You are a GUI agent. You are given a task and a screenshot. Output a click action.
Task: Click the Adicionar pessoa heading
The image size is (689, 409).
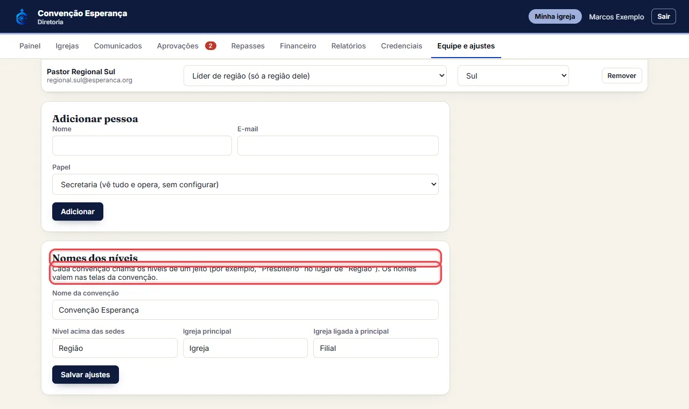pyautogui.click(x=95, y=119)
